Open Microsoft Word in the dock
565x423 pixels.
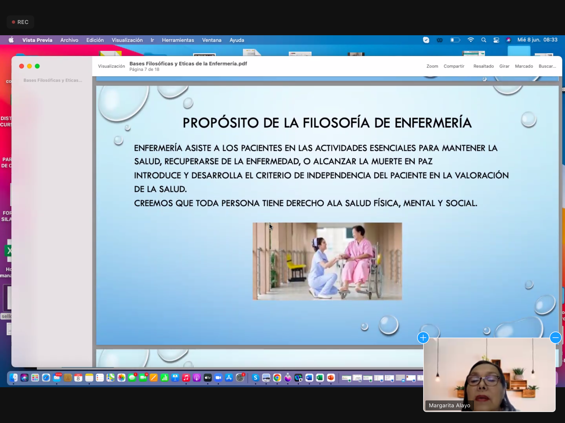[x=309, y=378]
